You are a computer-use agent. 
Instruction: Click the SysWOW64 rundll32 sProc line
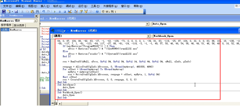[x=103, y=49]
